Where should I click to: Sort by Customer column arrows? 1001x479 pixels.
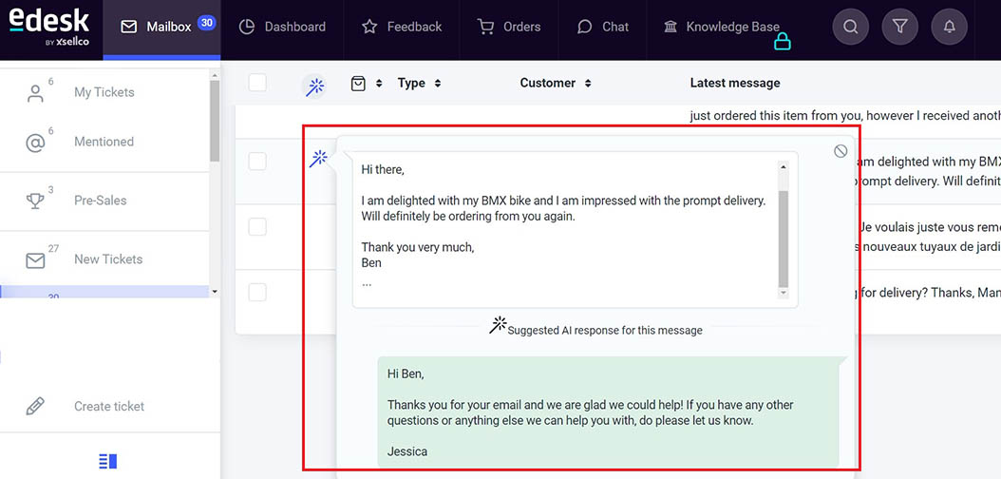click(x=588, y=84)
